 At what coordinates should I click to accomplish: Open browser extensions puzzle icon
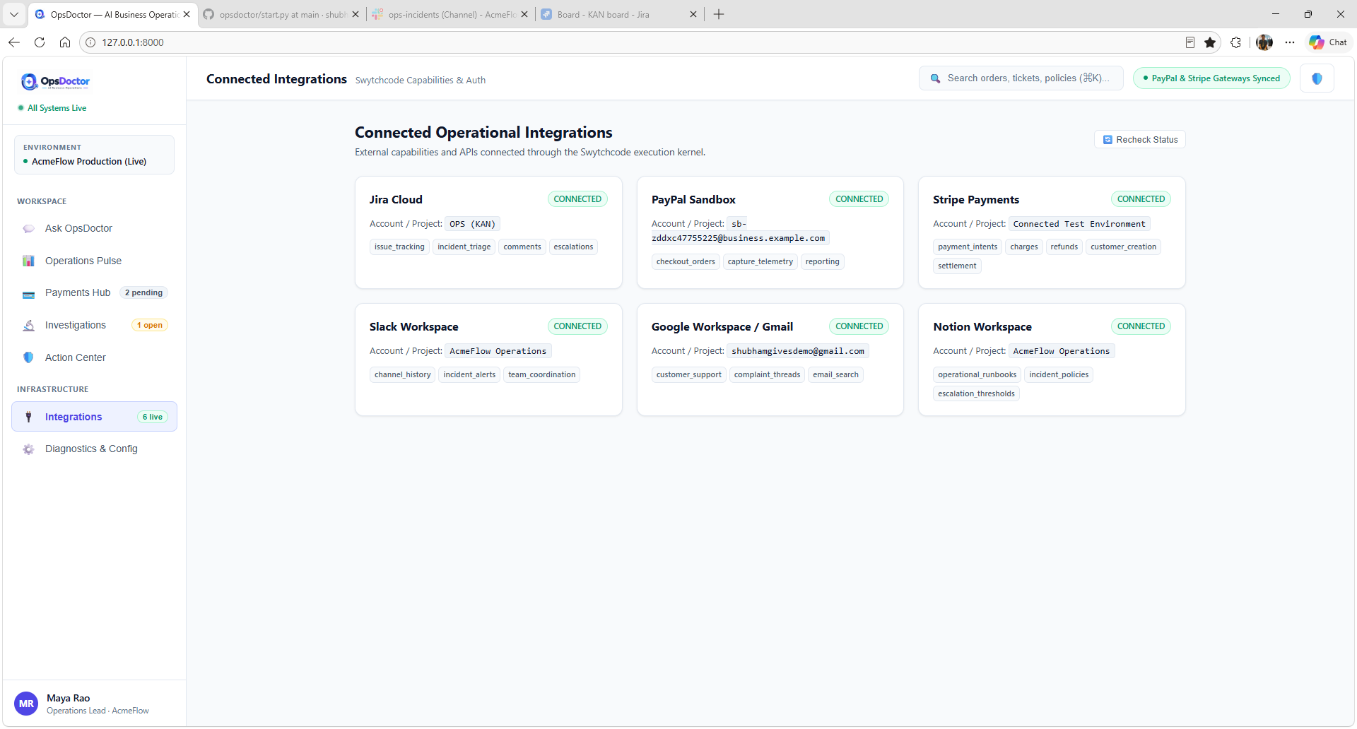point(1235,42)
